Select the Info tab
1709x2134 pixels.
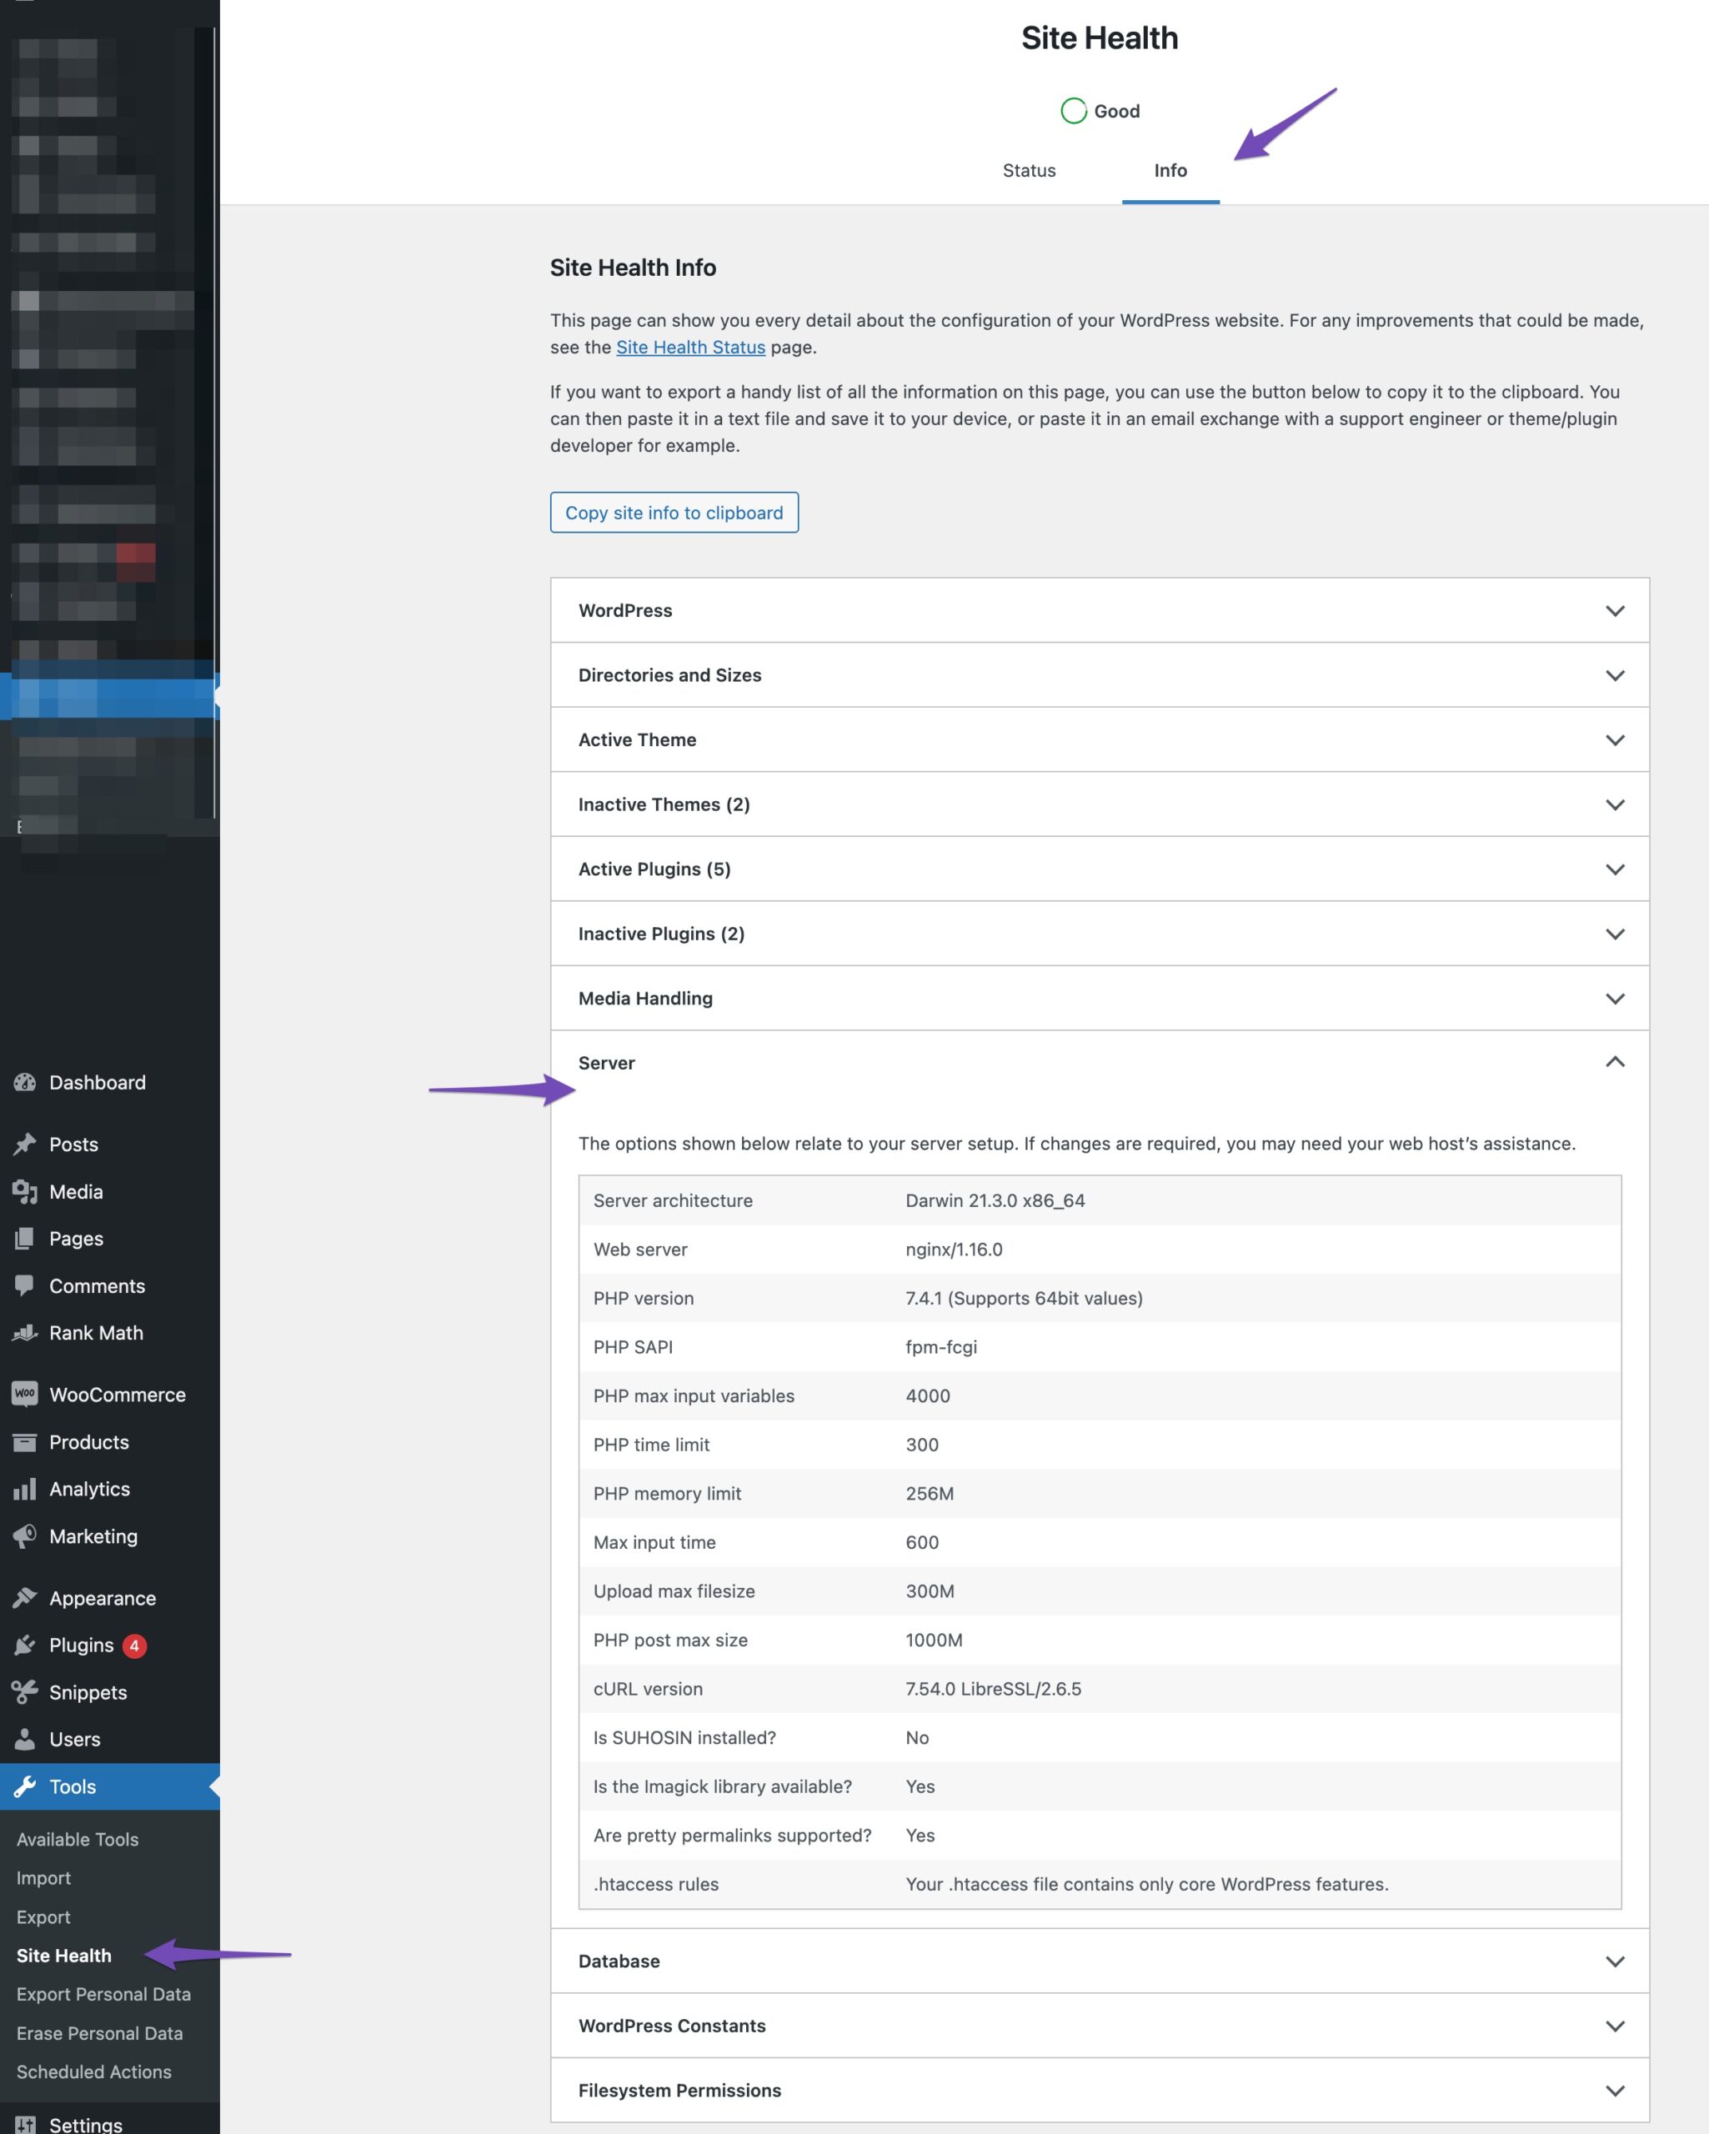(1170, 169)
